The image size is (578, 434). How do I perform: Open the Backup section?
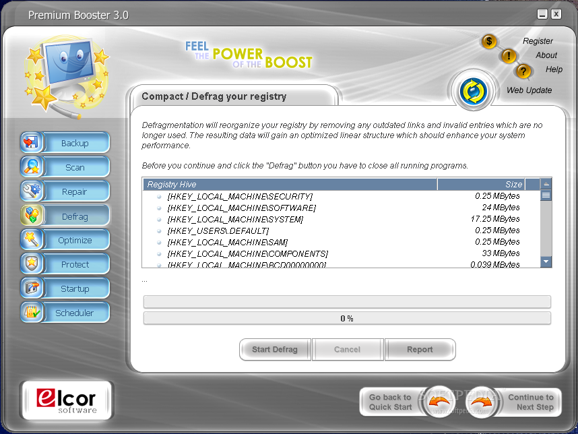click(75, 143)
